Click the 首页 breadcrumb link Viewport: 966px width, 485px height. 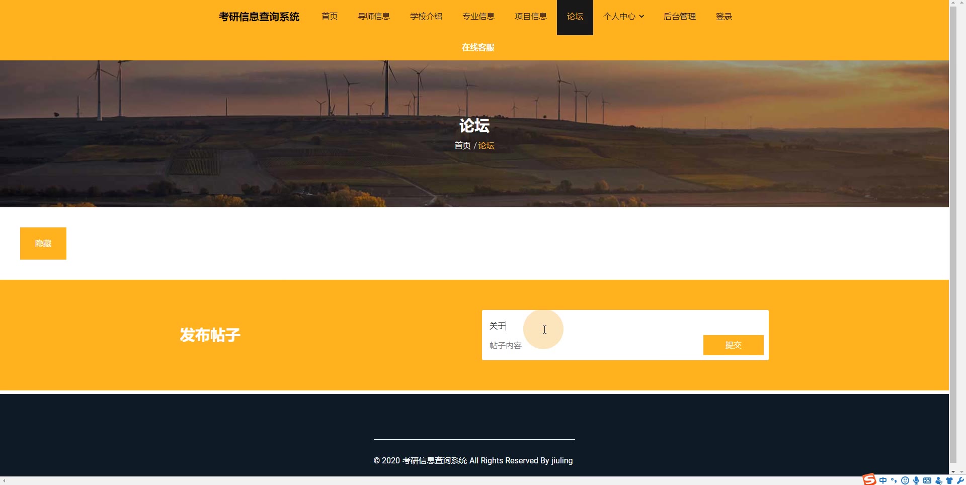point(462,145)
